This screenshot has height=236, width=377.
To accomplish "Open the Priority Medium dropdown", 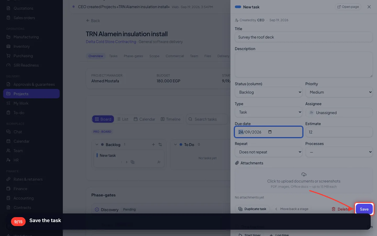I will (x=339, y=92).
